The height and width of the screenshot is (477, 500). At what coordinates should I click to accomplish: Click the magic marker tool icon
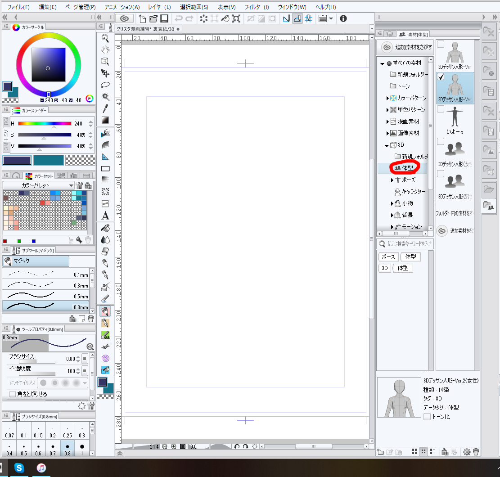[105, 311]
